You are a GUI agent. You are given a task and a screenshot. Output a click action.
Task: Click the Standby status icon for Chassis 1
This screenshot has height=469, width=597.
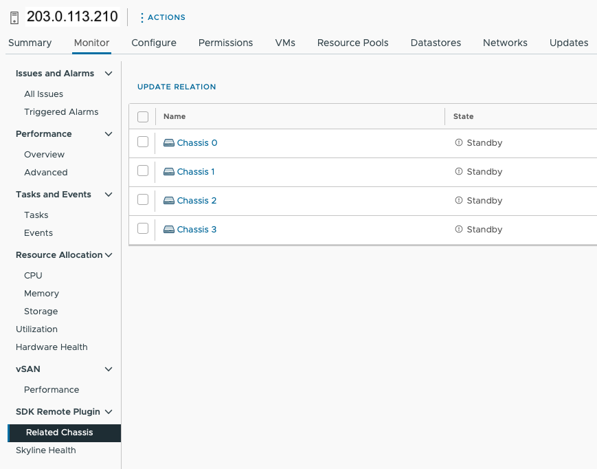coord(459,171)
